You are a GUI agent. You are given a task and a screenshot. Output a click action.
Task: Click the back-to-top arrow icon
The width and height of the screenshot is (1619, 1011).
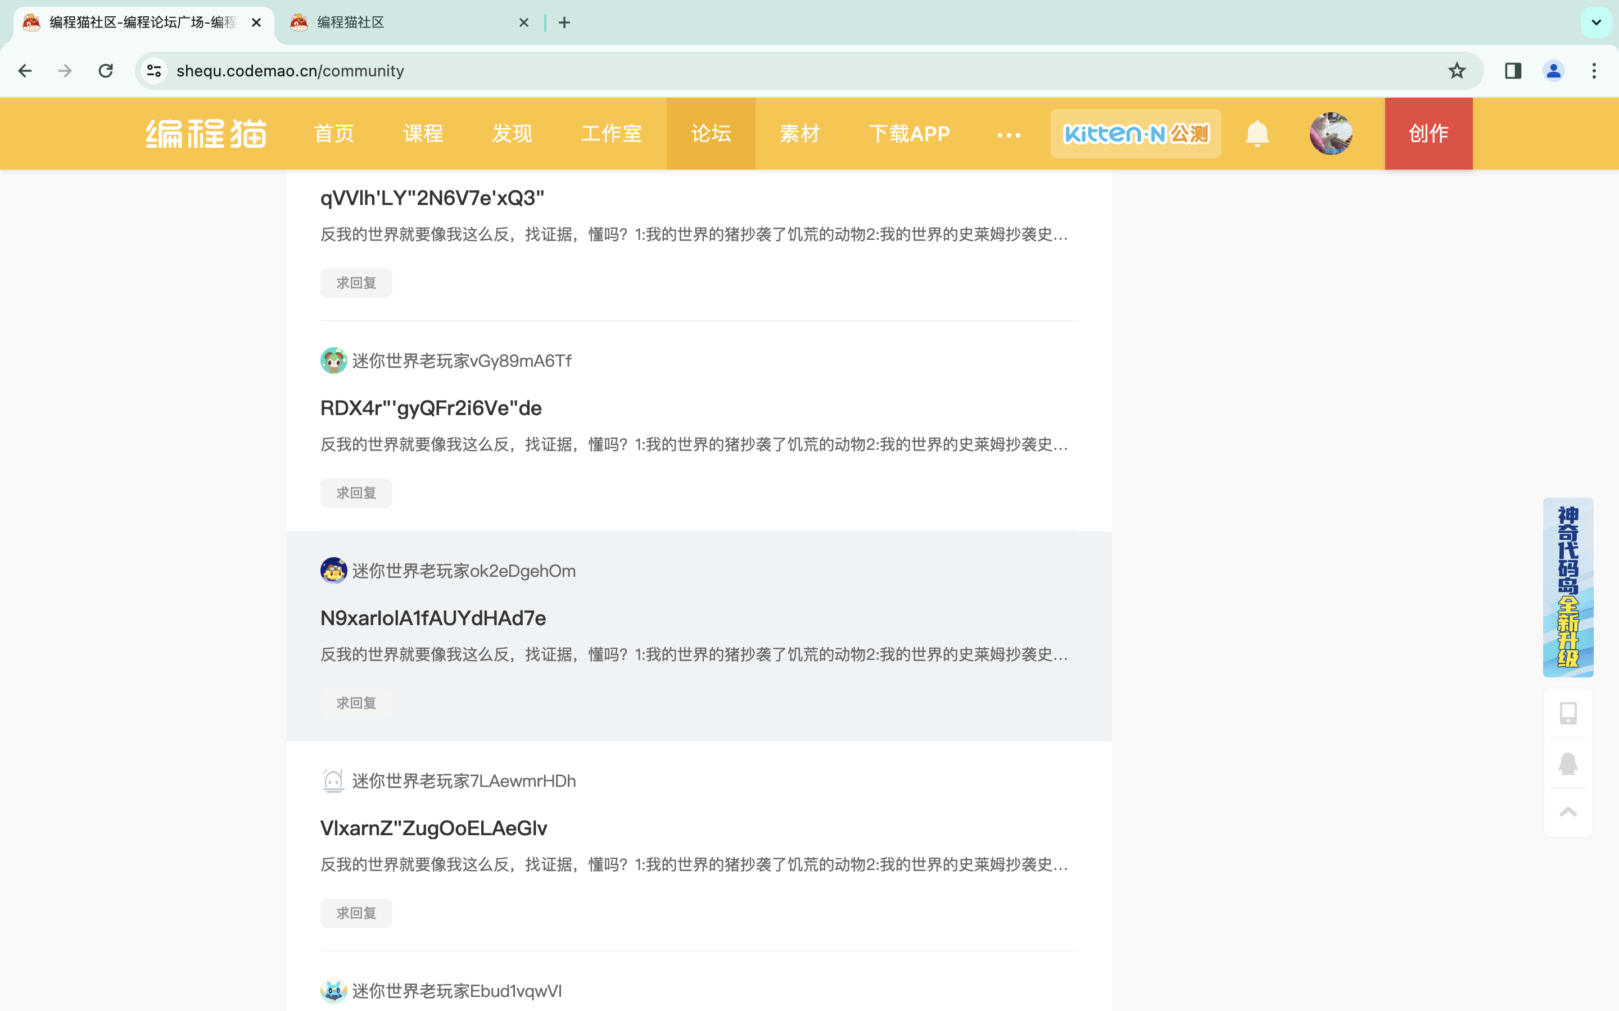point(1568,812)
